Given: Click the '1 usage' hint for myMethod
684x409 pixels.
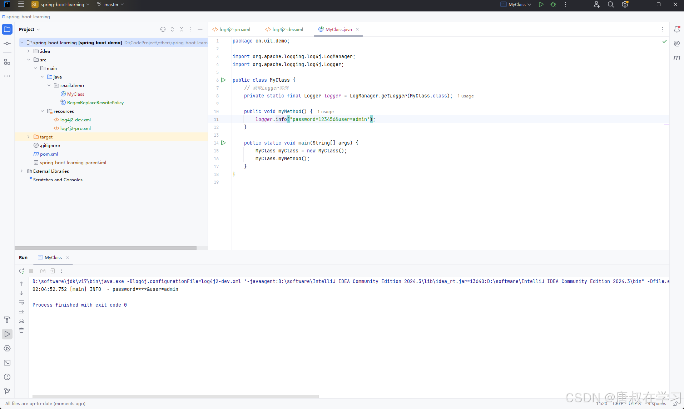Looking at the screenshot, I should pos(325,112).
